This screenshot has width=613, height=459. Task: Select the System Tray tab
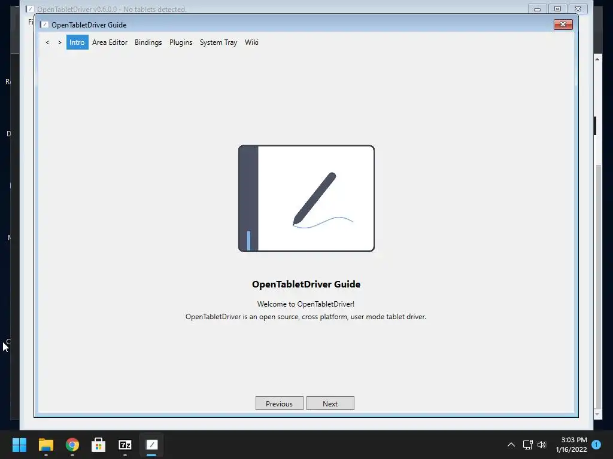point(219,42)
